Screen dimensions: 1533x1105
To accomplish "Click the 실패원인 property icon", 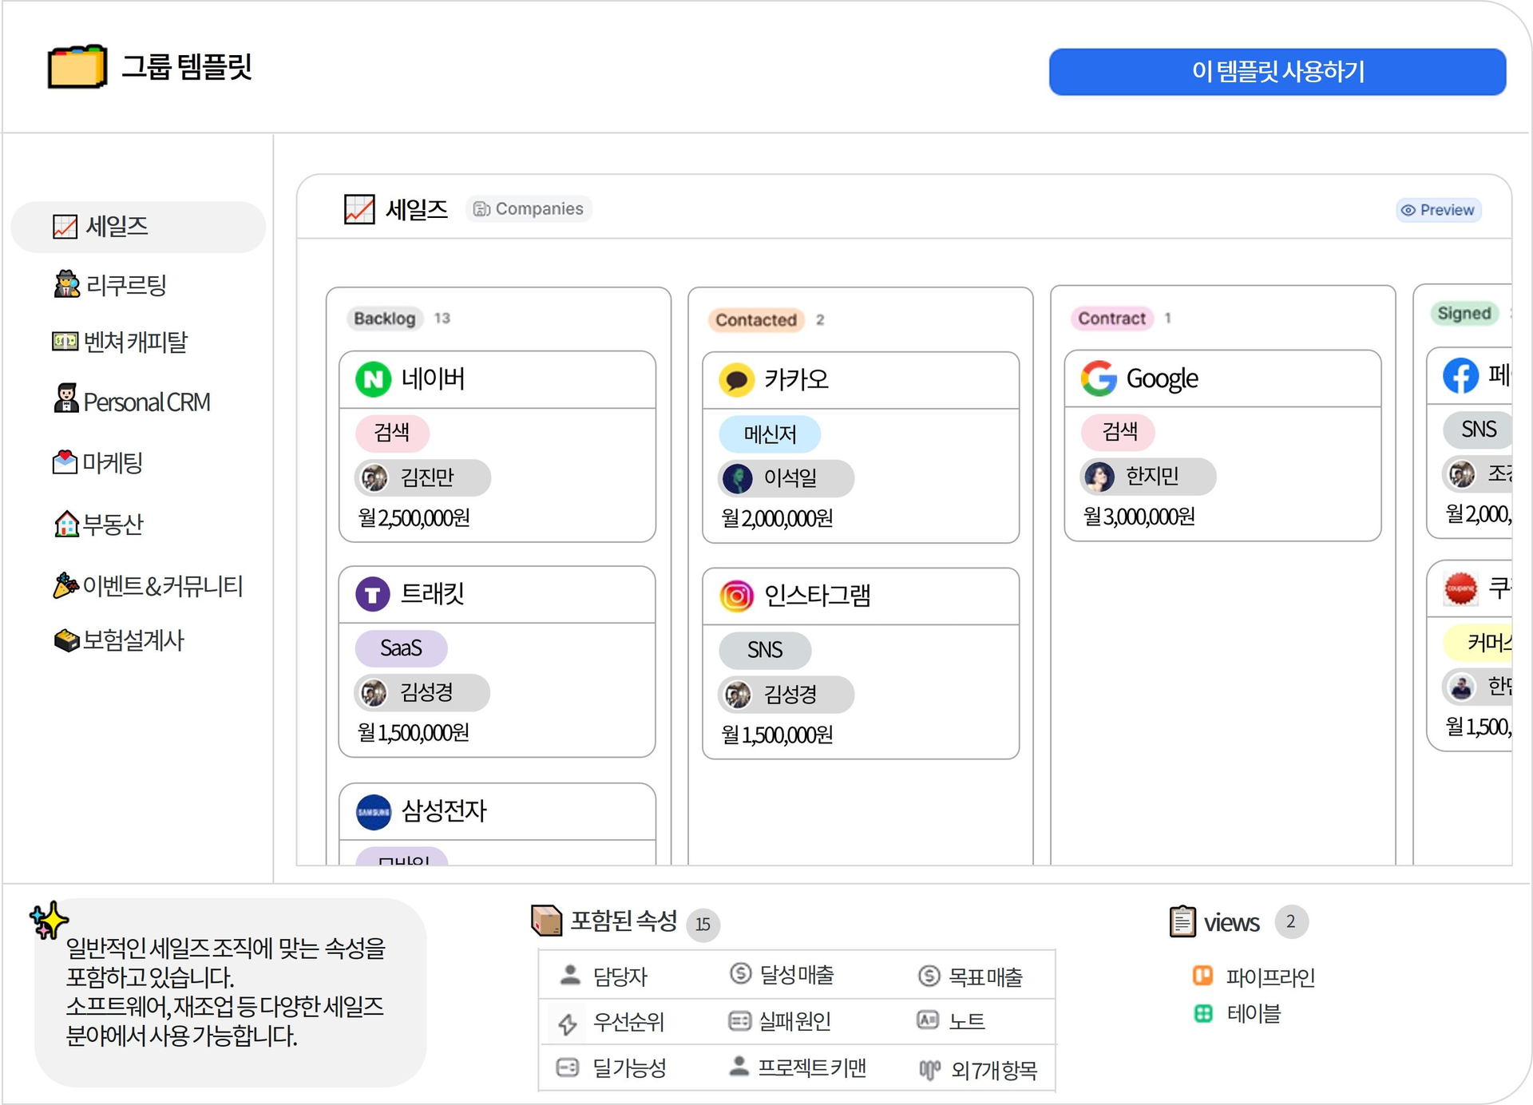I will 739,1021.
